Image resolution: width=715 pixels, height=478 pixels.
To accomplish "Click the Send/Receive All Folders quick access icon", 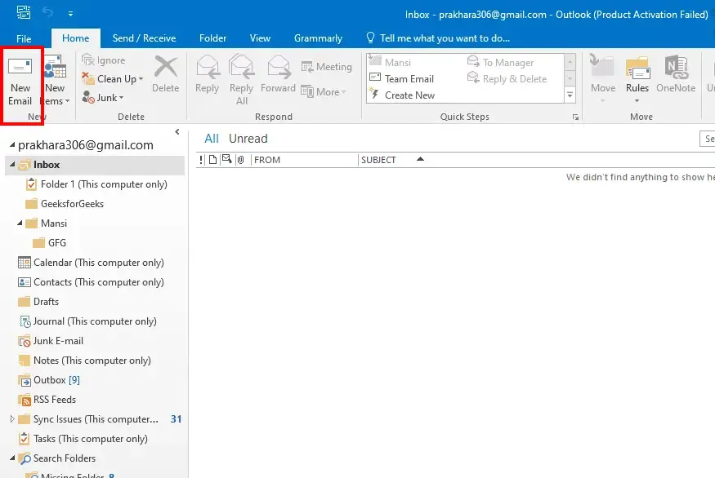I will click(x=24, y=12).
